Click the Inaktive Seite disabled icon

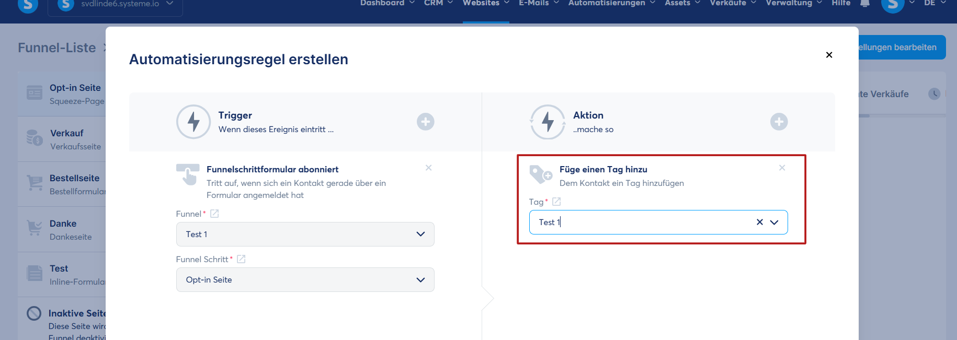click(x=34, y=313)
